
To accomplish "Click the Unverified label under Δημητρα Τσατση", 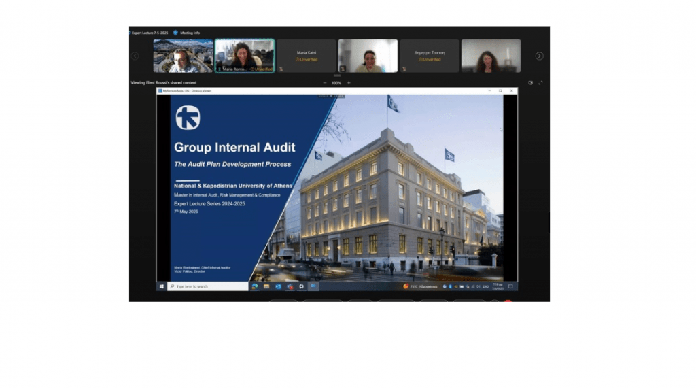I will tap(430, 59).
